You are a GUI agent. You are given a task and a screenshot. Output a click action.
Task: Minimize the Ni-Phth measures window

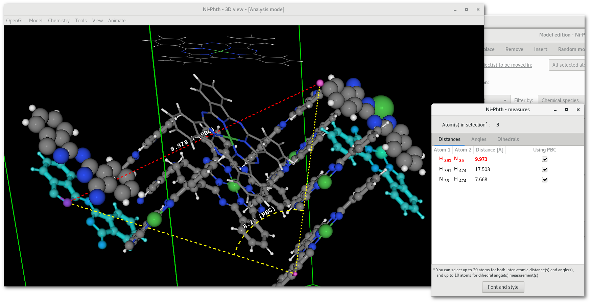(555, 110)
